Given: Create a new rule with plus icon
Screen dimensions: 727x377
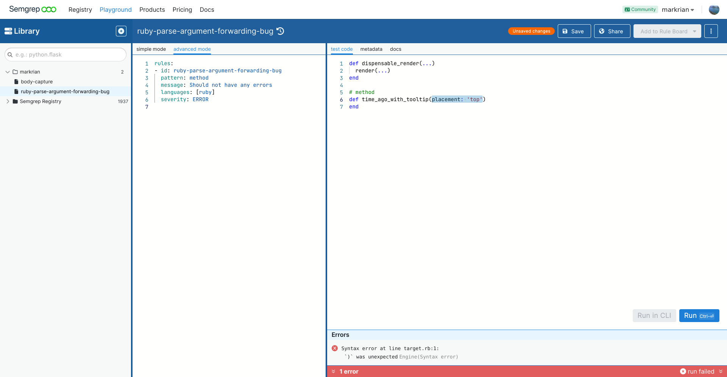Looking at the screenshot, I should [x=121, y=31].
